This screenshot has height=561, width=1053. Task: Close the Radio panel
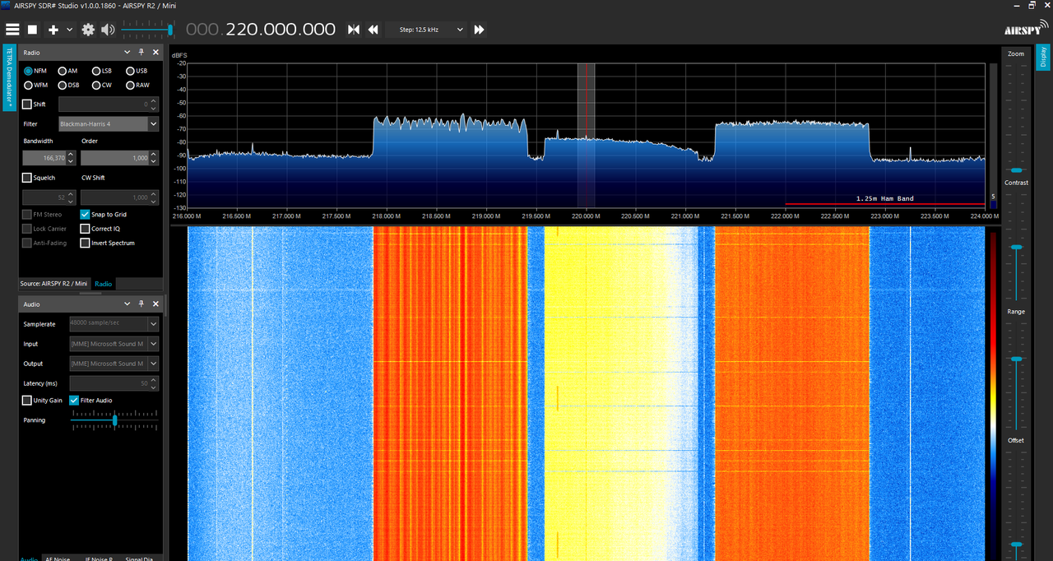tap(155, 52)
